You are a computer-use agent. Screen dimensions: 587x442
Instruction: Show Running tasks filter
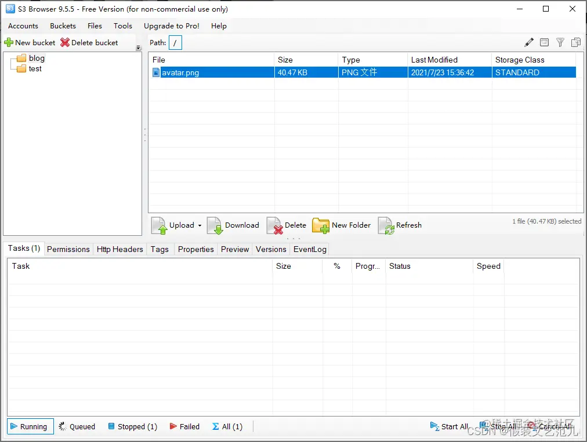(30, 427)
